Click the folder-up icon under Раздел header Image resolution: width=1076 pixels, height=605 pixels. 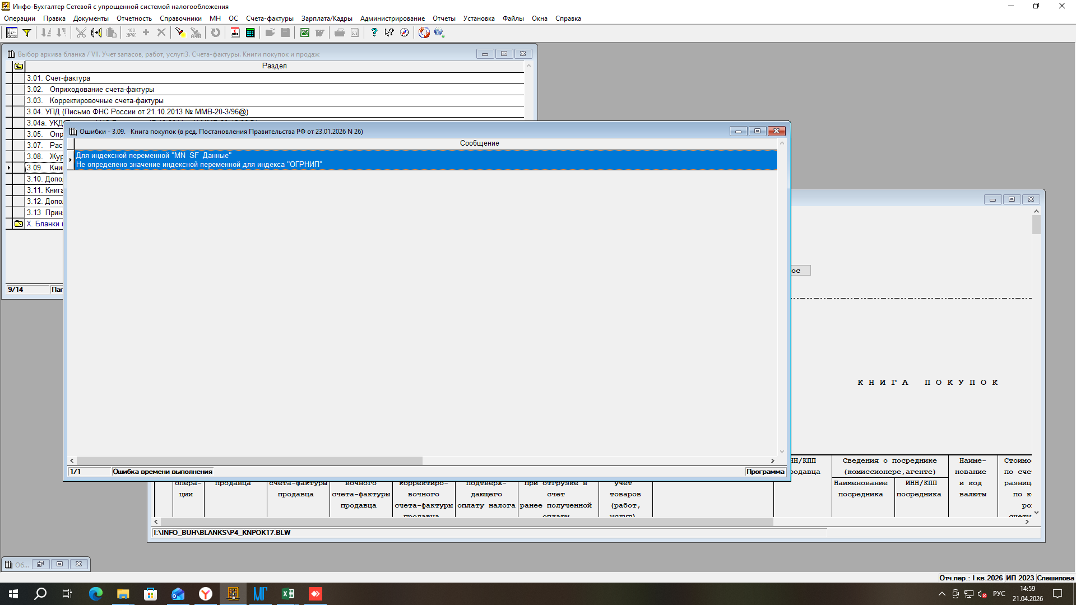point(18,66)
